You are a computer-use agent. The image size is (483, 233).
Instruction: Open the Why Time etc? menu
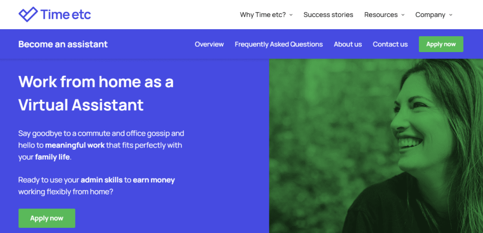click(263, 15)
